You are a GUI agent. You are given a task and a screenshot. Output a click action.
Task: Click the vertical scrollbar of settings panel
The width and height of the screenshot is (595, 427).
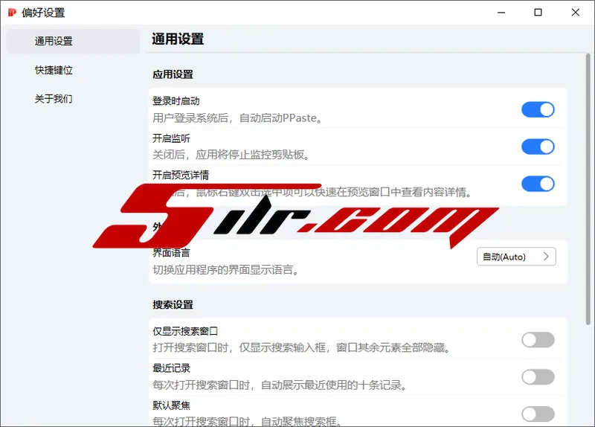point(588,189)
